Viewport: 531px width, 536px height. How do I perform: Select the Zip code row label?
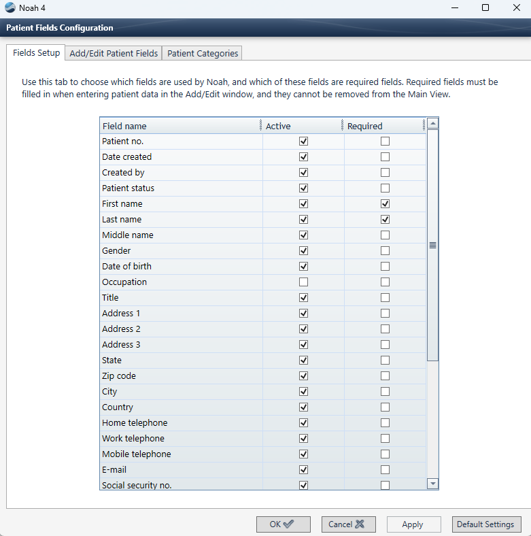tap(119, 376)
